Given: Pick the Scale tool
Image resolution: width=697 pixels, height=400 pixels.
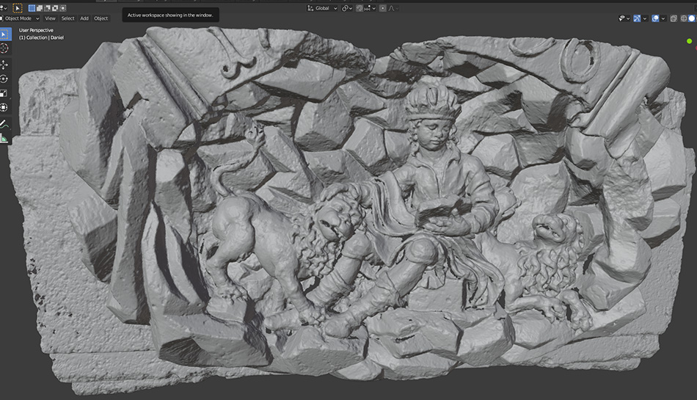Looking at the screenshot, I should point(4,93).
